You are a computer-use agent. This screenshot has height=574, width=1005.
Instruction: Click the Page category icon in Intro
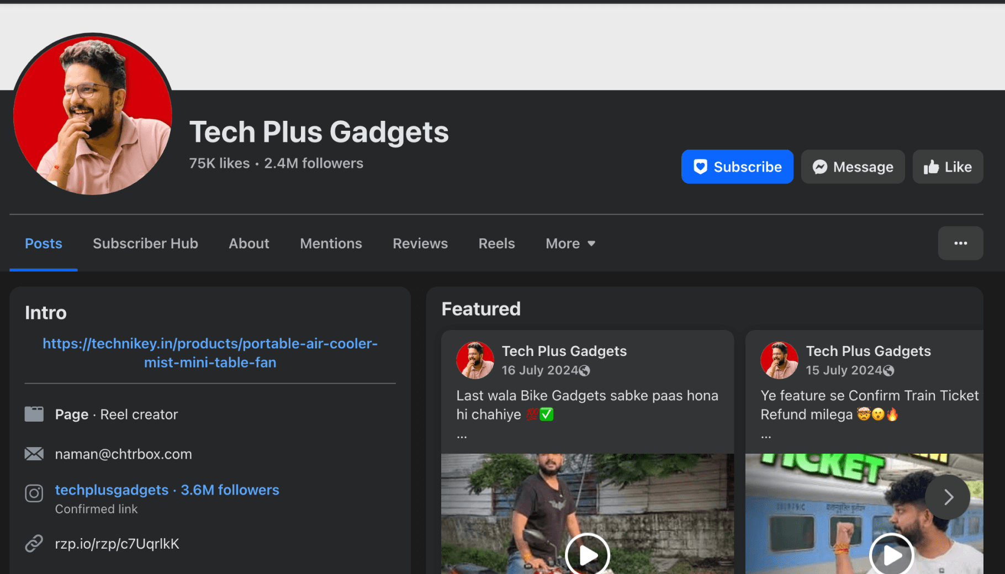(x=34, y=414)
